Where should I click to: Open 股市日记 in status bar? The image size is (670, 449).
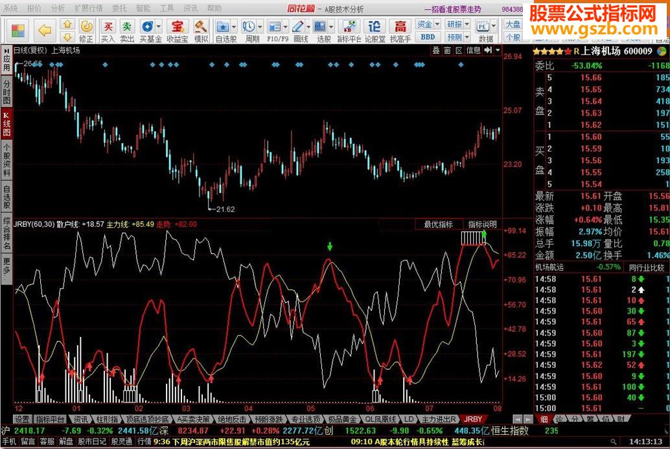pyautogui.click(x=91, y=441)
